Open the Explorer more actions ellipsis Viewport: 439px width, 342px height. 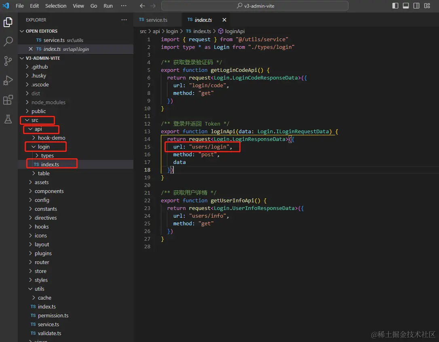pyautogui.click(x=124, y=20)
